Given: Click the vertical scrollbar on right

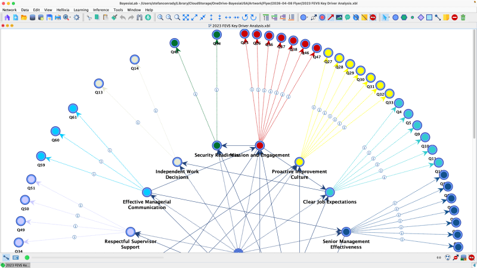Looking at the screenshot, I should [475, 84].
